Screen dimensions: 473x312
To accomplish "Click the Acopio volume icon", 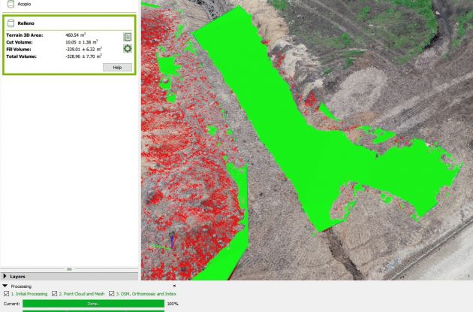I will pos(10,4).
